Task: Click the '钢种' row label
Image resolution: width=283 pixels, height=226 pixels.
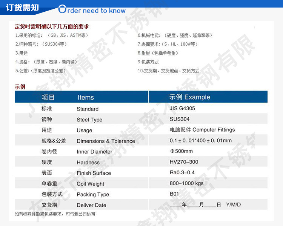Action: [46, 119]
